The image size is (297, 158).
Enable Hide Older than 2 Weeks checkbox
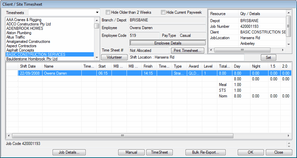coord(108,12)
